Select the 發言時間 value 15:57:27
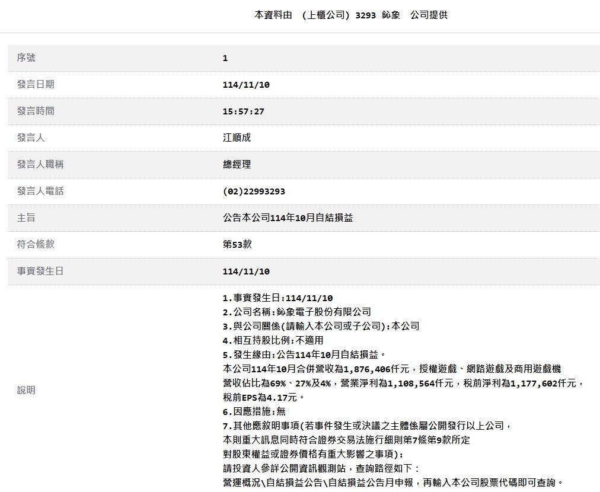This screenshot has width=600, height=492. [243, 111]
